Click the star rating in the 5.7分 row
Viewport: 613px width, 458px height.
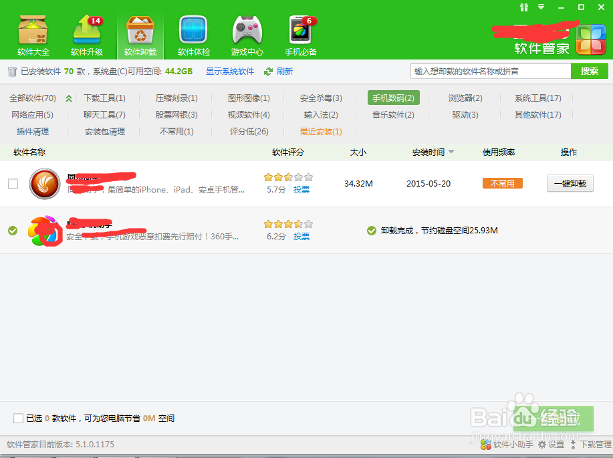click(x=288, y=177)
